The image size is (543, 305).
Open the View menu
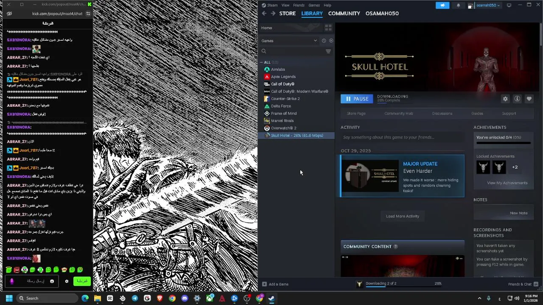point(285,5)
